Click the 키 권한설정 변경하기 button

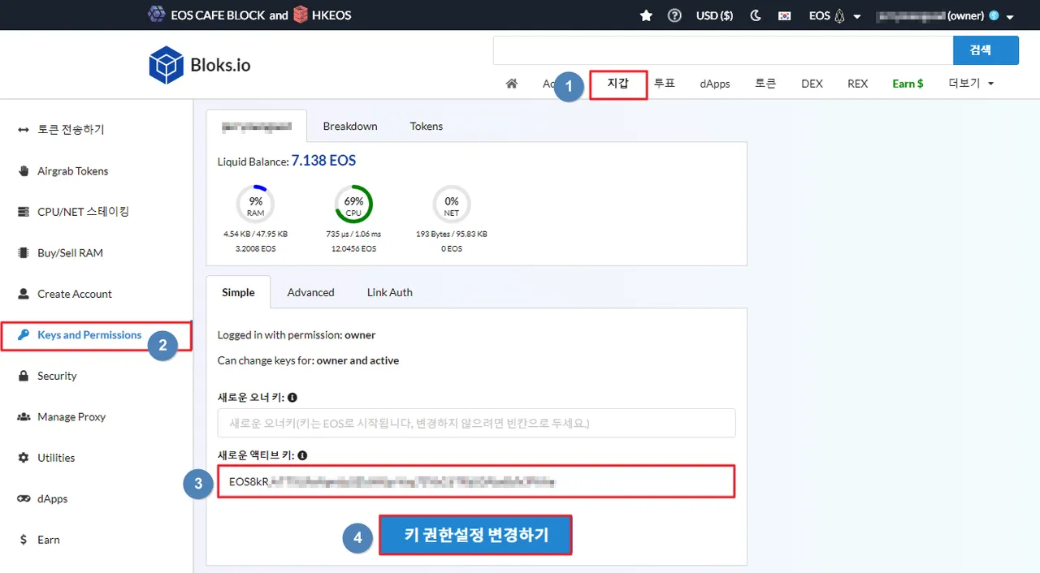pos(476,536)
